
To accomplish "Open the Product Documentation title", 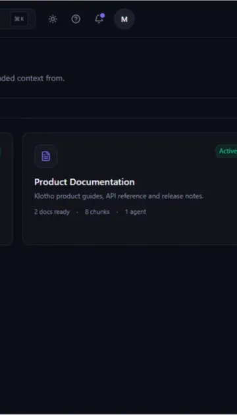I will tap(84, 182).
